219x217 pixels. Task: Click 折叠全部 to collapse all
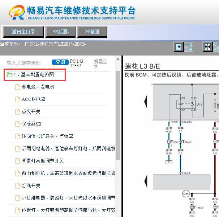pyautogui.click(x=100, y=64)
